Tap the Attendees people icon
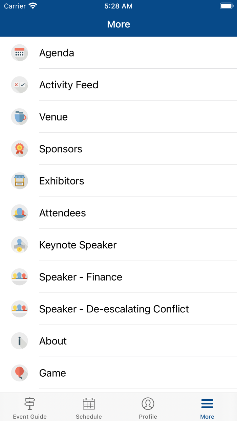 19,213
